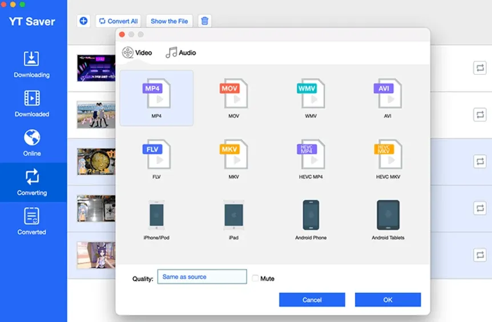Go to the Downloaded section
Viewport: 492px width, 322px height.
[x=32, y=103]
